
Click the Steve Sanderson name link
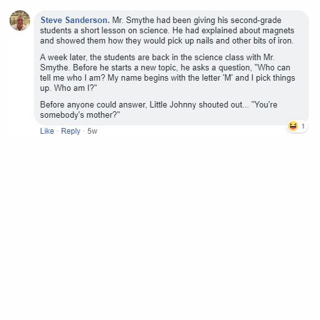[75, 20]
